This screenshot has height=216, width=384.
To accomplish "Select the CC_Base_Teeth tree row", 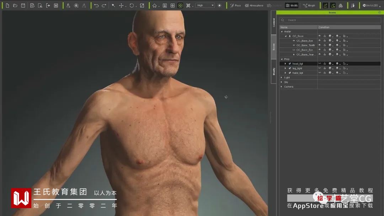I will (330, 45).
